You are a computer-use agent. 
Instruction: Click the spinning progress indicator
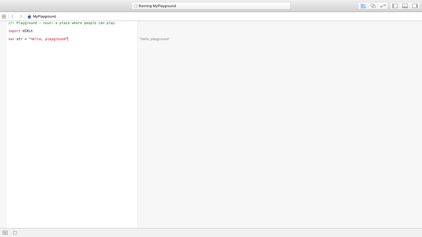pyautogui.click(x=136, y=6)
